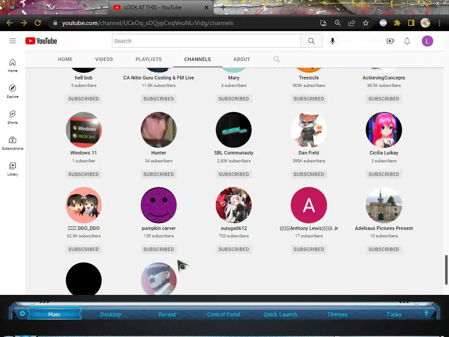Open the Dan Field fox avatar
449x337 pixels.
tap(309, 130)
